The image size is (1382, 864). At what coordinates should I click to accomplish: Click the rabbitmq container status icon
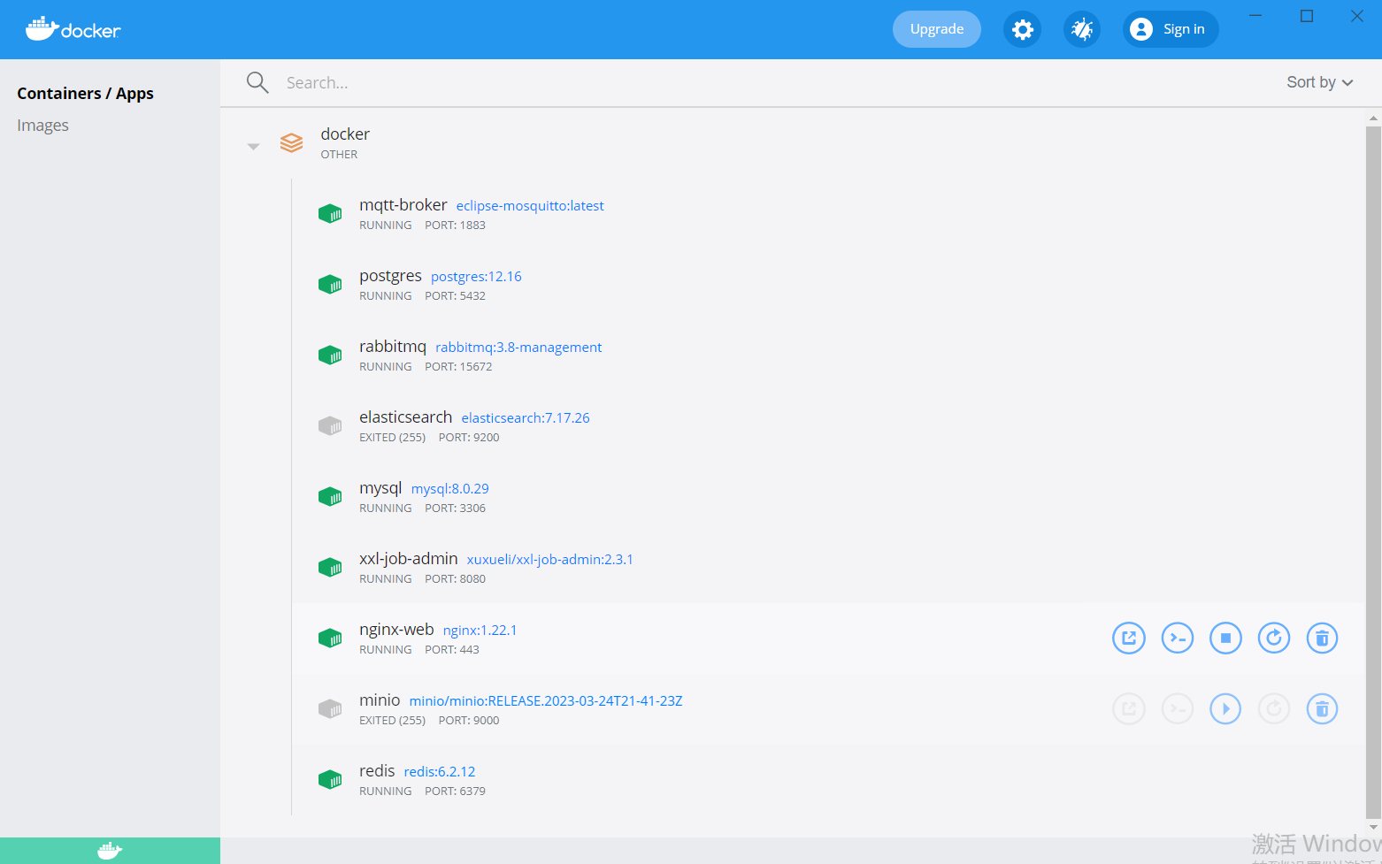click(x=330, y=355)
